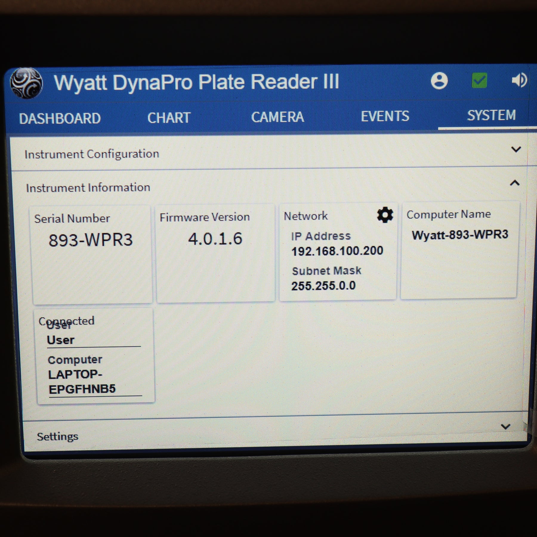Open Network settings gear icon
Viewport: 537px width, 537px height.
click(x=385, y=215)
